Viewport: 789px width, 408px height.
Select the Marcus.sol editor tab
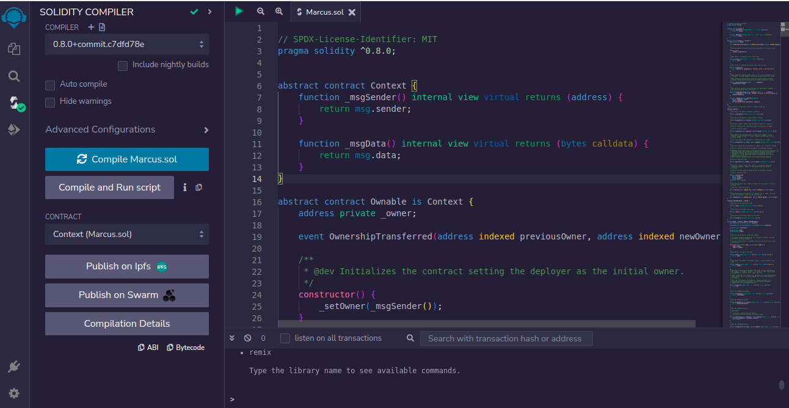[323, 12]
